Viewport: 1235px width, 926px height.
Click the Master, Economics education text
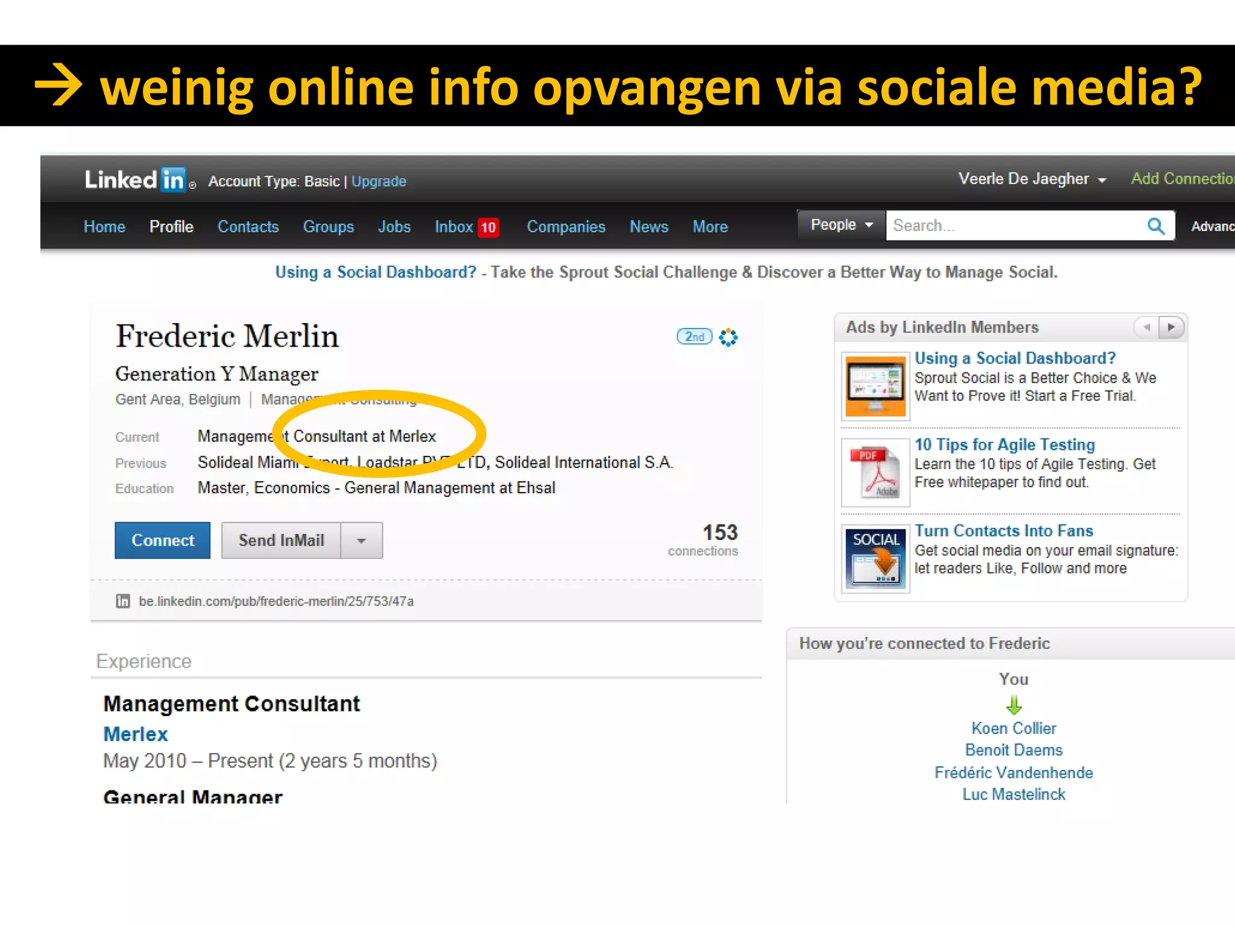[x=376, y=488]
